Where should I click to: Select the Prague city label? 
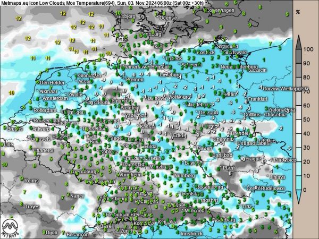point(252,159)
